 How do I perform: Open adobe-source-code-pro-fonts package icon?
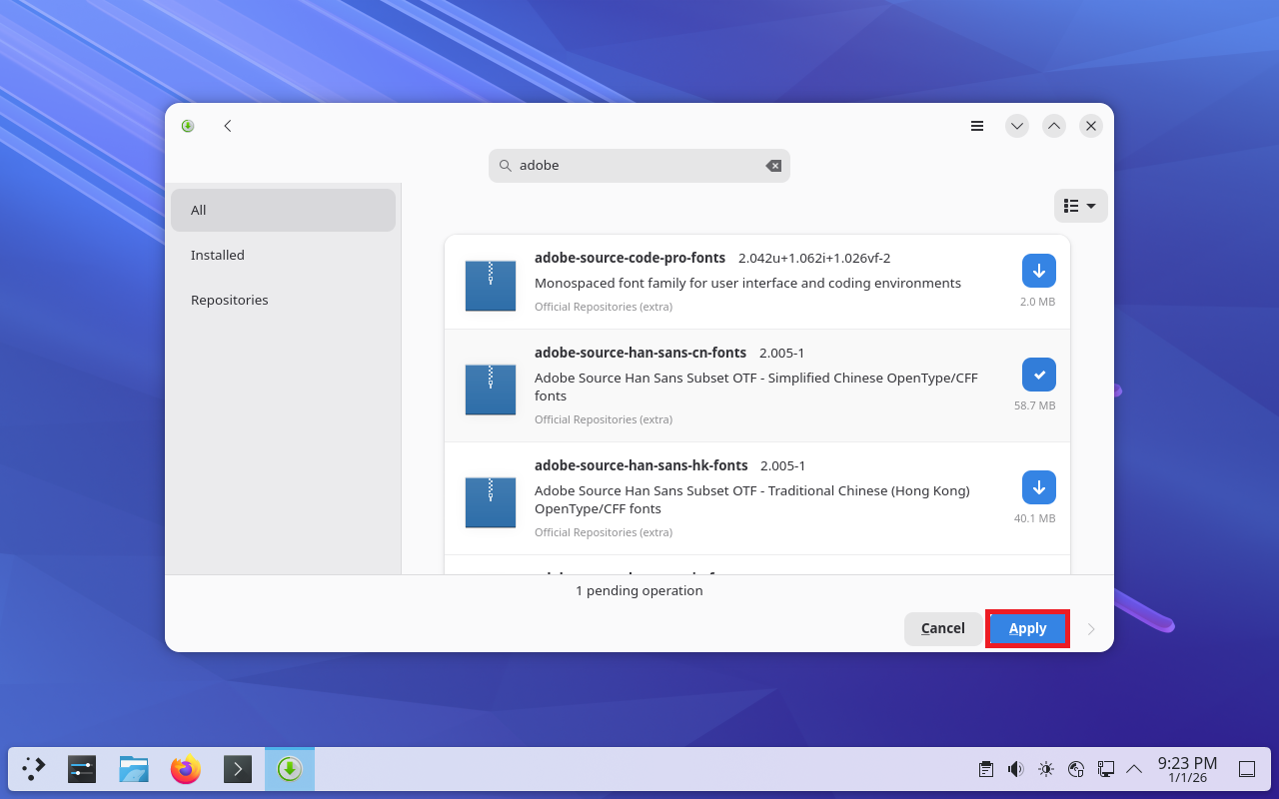click(x=491, y=285)
